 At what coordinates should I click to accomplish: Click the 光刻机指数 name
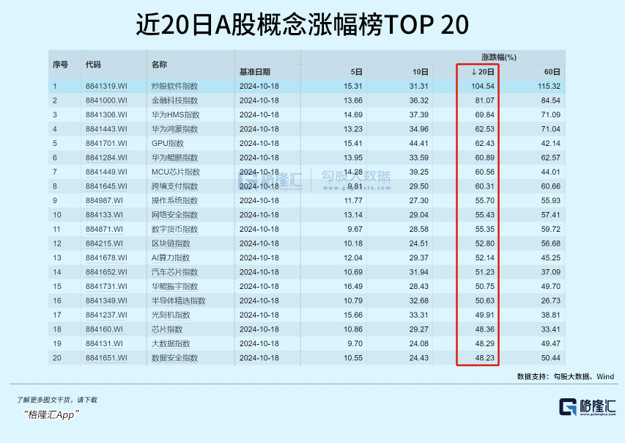171,315
